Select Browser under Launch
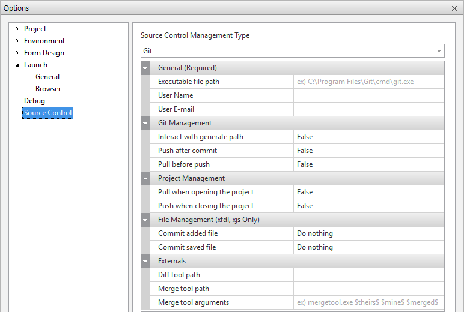Viewport: 464px width, 312px height. [x=48, y=89]
